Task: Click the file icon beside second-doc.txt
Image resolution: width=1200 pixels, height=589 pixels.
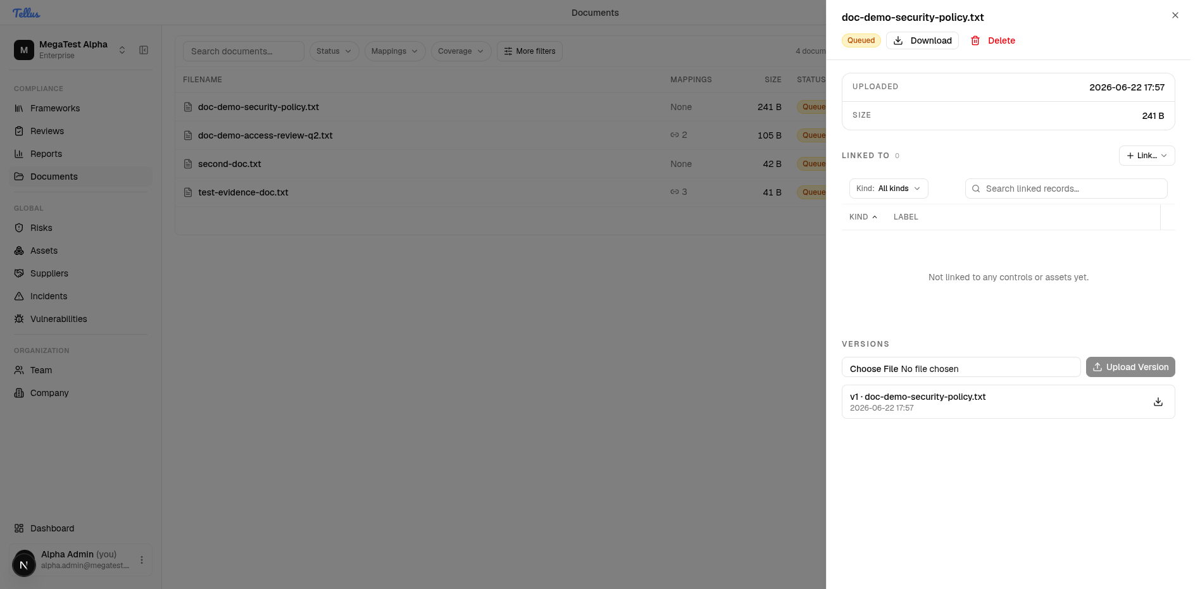Action: tap(188, 164)
